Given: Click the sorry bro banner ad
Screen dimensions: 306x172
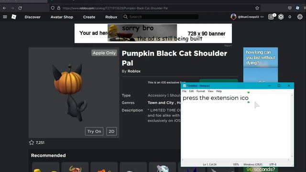Looking at the screenshot, I should click(x=153, y=33).
